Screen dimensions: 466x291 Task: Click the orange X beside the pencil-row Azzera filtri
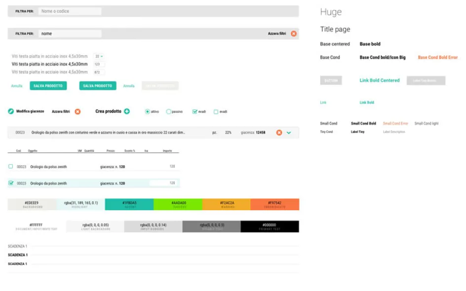click(x=78, y=111)
